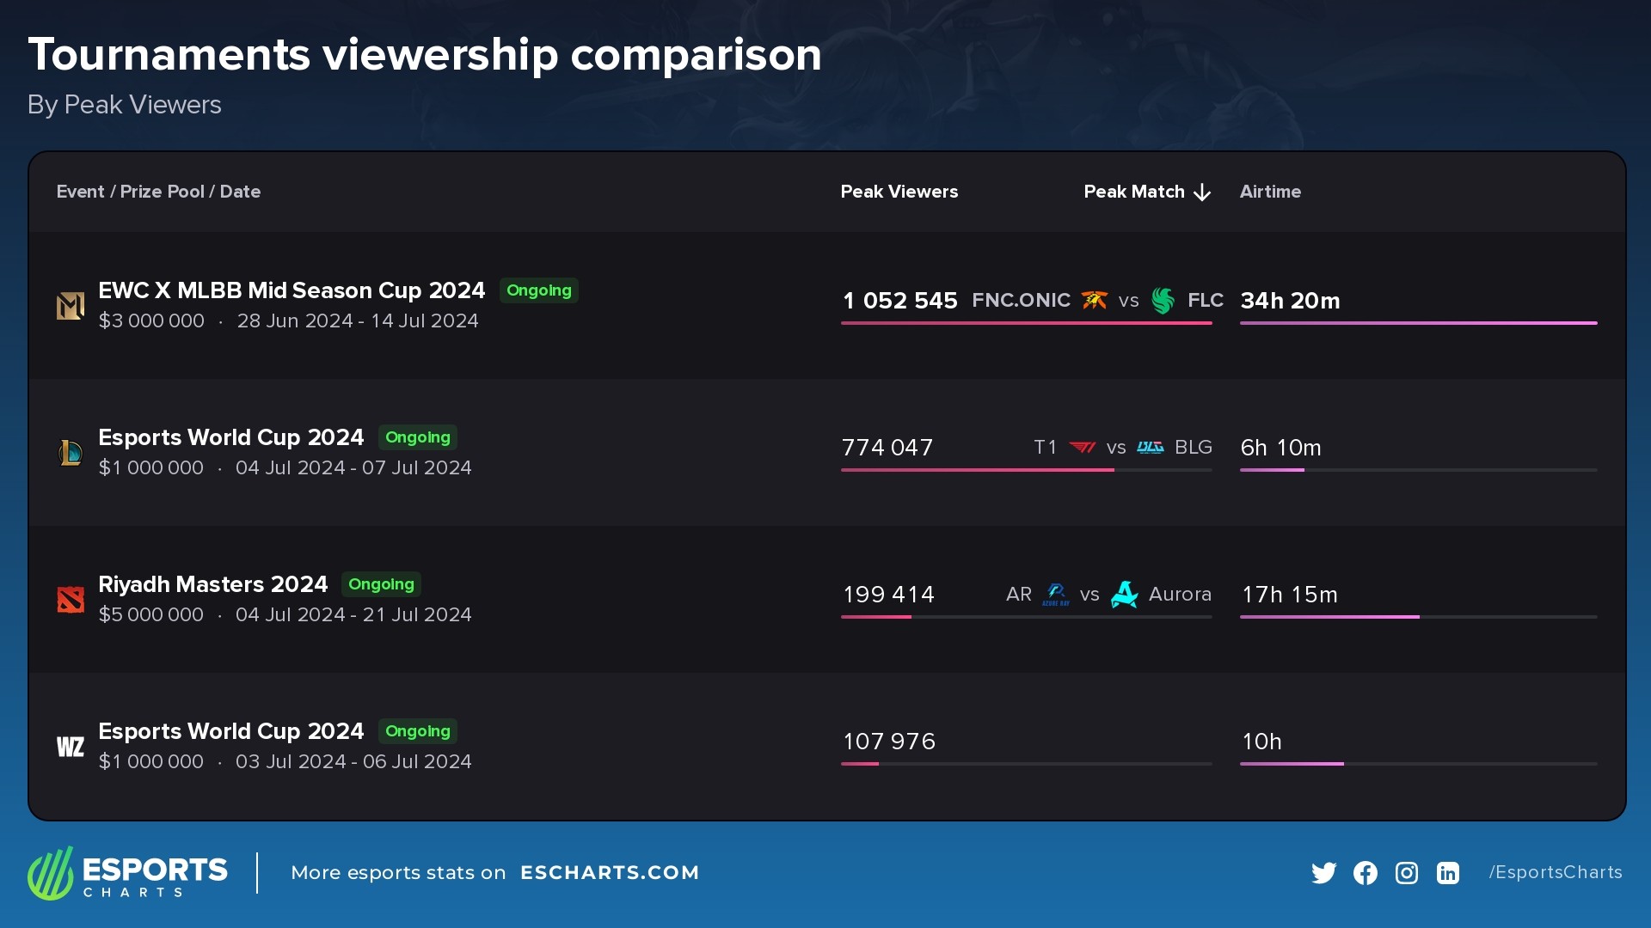The height and width of the screenshot is (928, 1651).
Task: Click the $3 000 000 prize pool
Action: point(151,321)
